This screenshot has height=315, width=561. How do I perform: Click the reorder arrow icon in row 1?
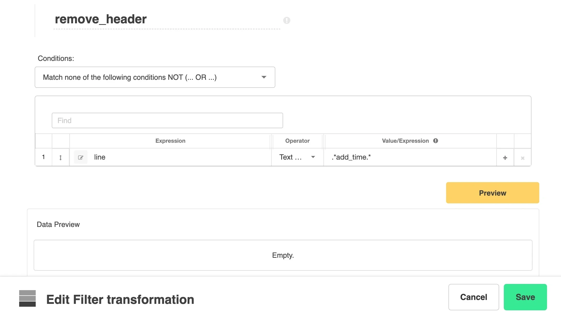click(x=60, y=157)
